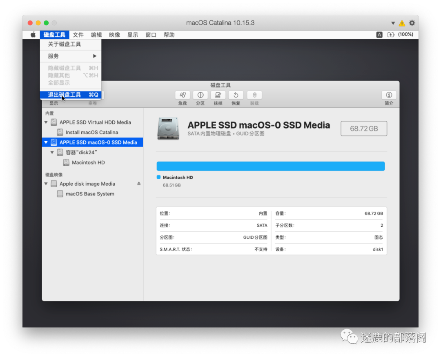
Task: Click the 固态 type value
Action: pos(379,237)
